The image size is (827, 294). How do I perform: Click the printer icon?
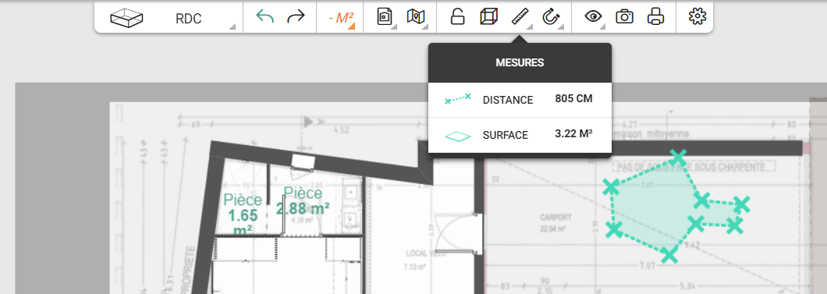pos(655,17)
